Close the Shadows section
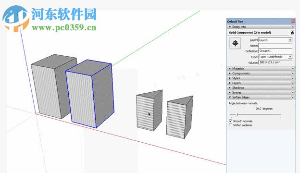Viewport: 300px width, 173px height. point(293,88)
